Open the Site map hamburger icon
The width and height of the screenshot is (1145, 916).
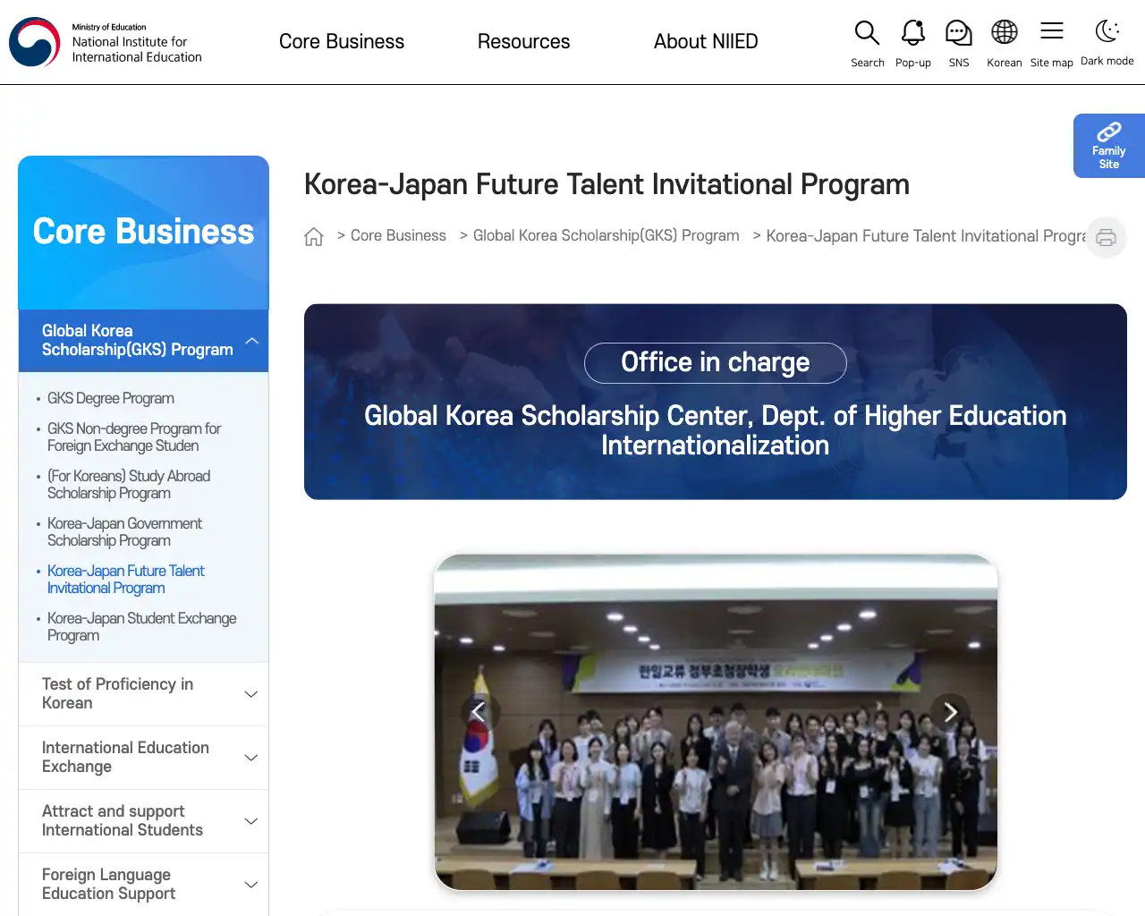(x=1052, y=31)
